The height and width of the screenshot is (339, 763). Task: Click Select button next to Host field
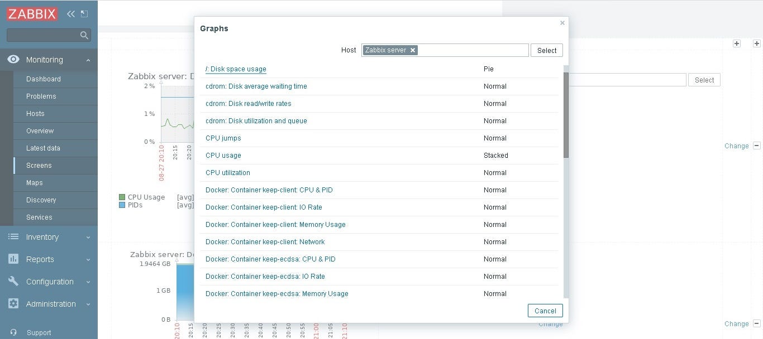coord(547,50)
